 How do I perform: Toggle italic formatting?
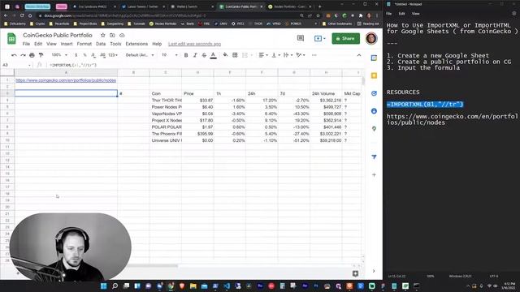click(195, 55)
